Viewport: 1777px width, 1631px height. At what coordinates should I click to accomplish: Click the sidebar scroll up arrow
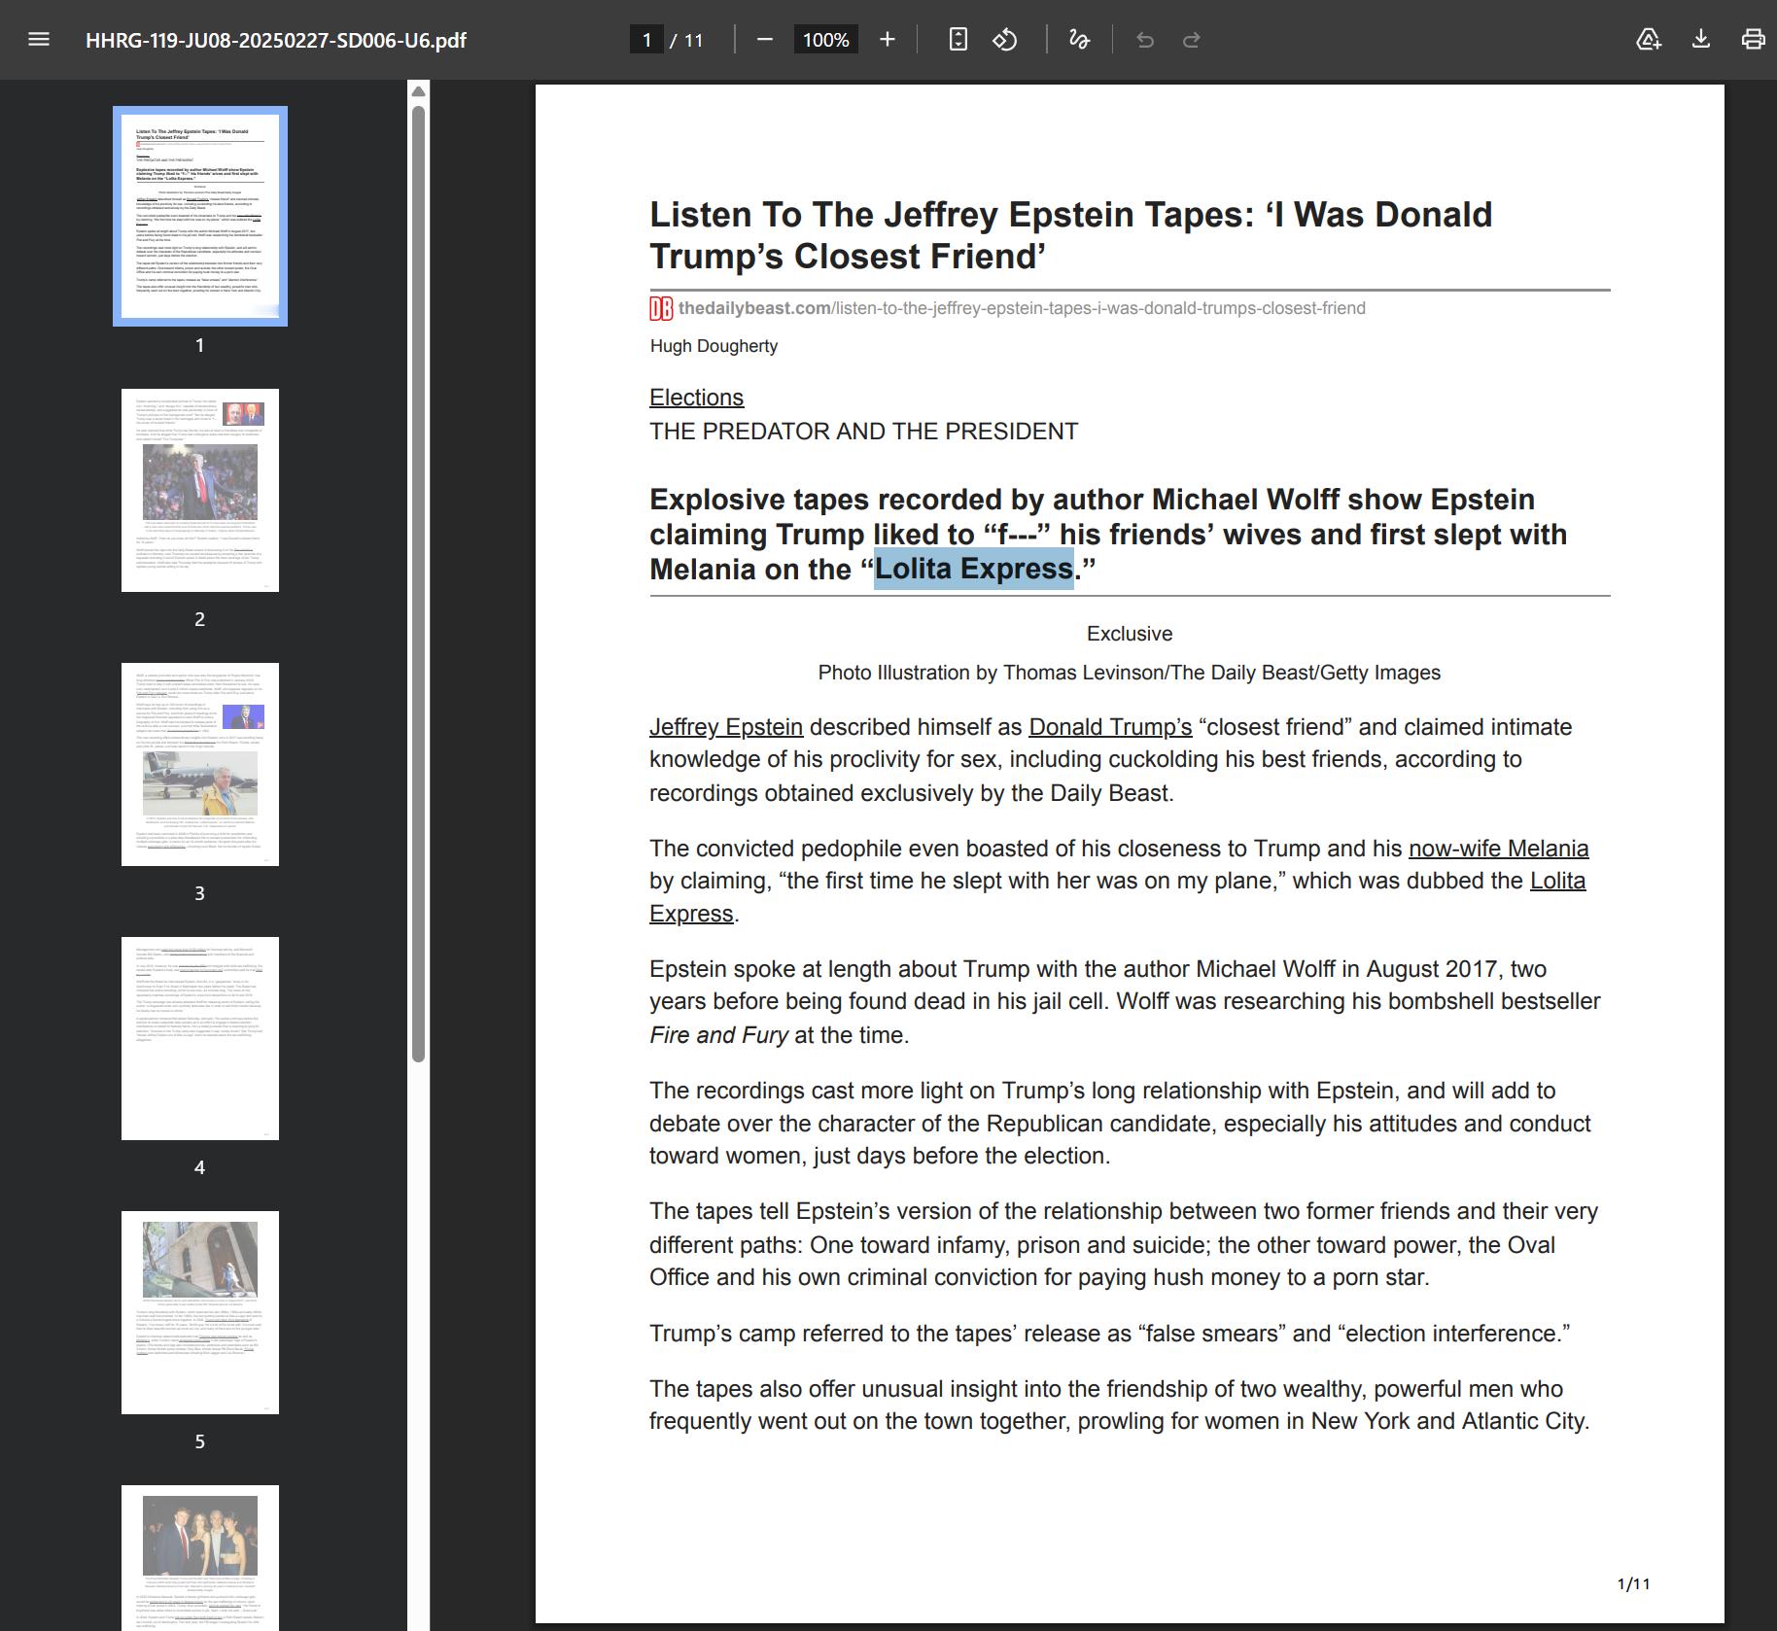[x=419, y=91]
